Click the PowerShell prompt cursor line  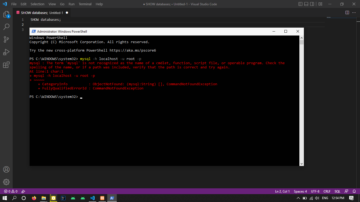[x=56, y=97]
